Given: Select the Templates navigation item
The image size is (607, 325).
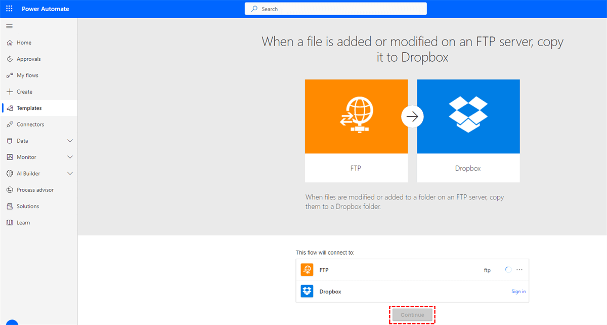Looking at the screenshot, I should coord(38,108).
